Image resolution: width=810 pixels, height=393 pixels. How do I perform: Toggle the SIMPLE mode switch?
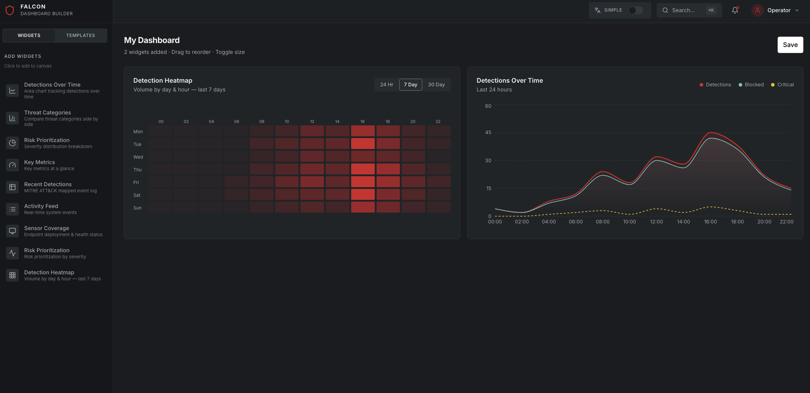click(x=635, y=10)
